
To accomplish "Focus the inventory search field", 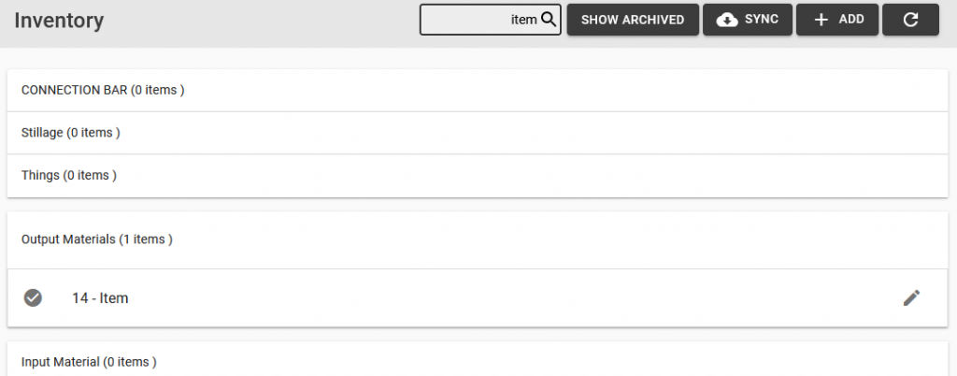I will pos(490,20).
